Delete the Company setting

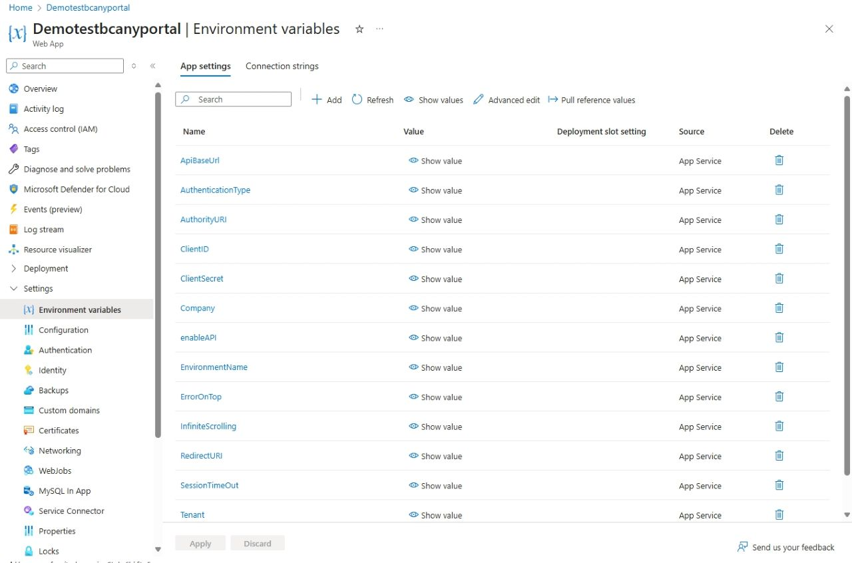tap(779, 308)
